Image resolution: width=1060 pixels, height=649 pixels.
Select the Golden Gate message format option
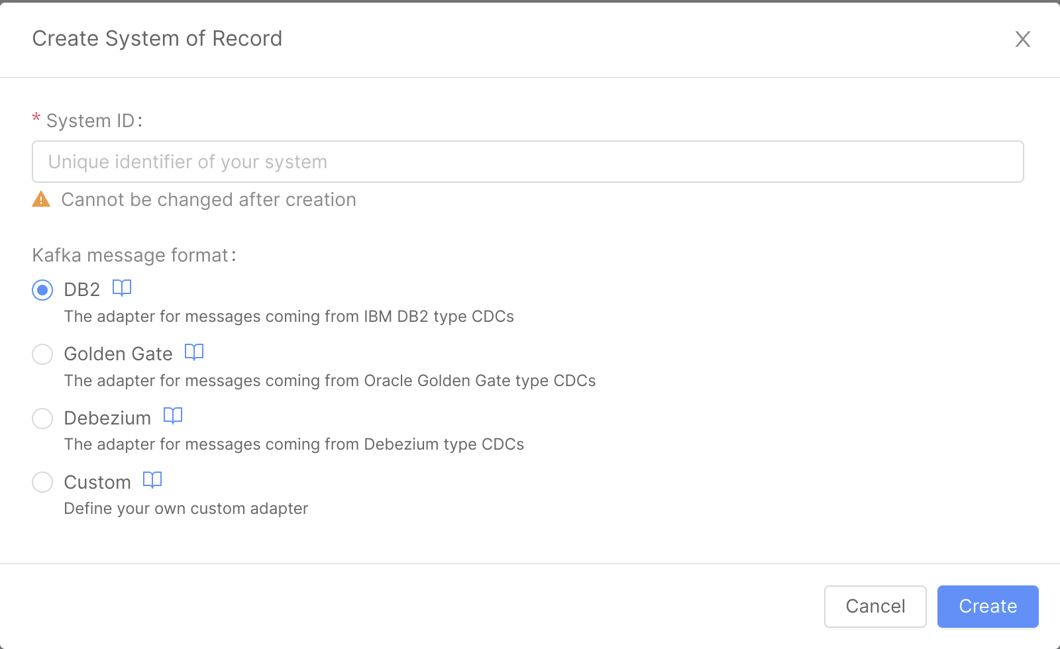coord(42,354)
